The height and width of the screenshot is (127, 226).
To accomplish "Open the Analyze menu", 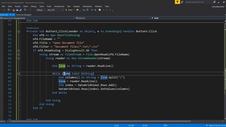I will click(x=76, y=6).
